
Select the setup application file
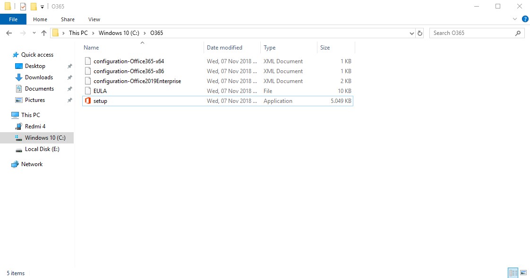click(x=218, y=101)
